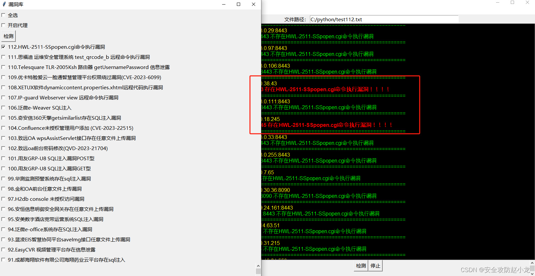Check 102.致远oa前台密码修改 item
Screen dimensions: 535x276
(x=3, y=148)
